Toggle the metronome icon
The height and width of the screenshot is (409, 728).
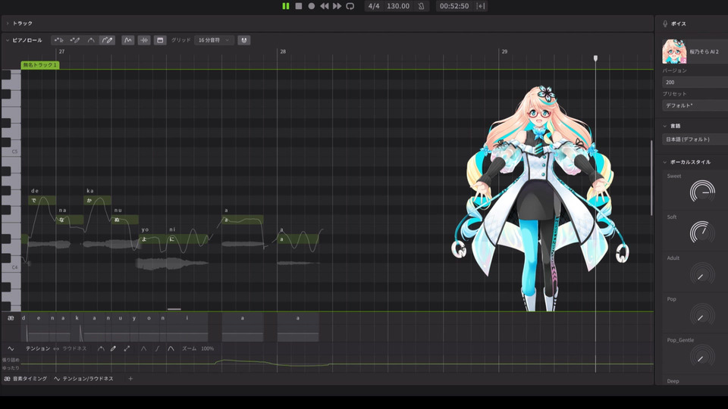tap(421, 6)
